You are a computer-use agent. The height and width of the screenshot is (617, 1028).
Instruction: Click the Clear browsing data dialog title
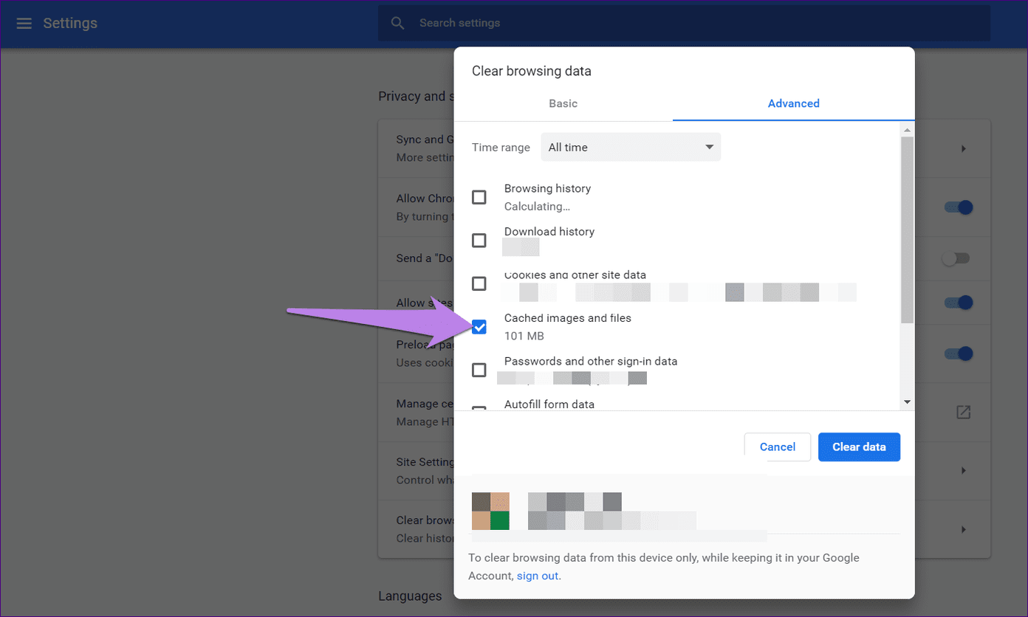pyautogui.click(x=532, y=71)
